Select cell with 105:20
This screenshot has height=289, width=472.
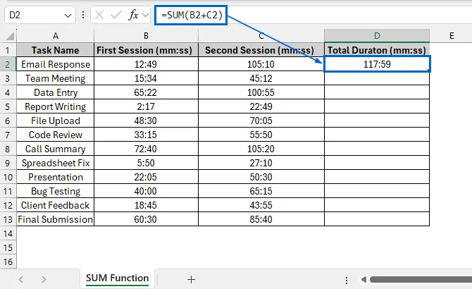pyautogui.click(x=261, y=149)
